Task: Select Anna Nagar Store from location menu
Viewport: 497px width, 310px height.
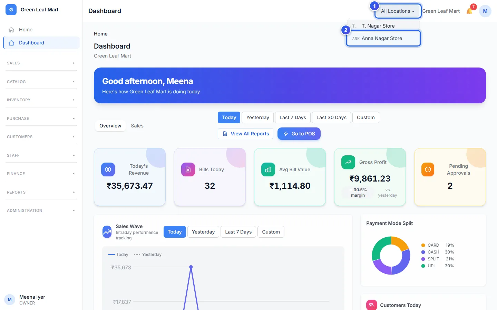Action: [383, 38]
